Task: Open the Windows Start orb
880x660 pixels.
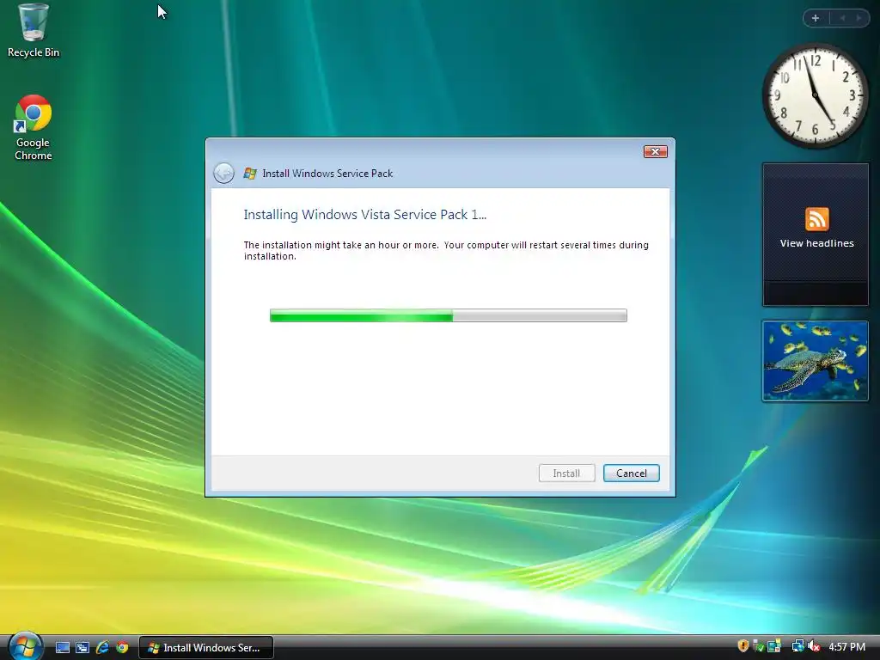Action: (24, 646)
